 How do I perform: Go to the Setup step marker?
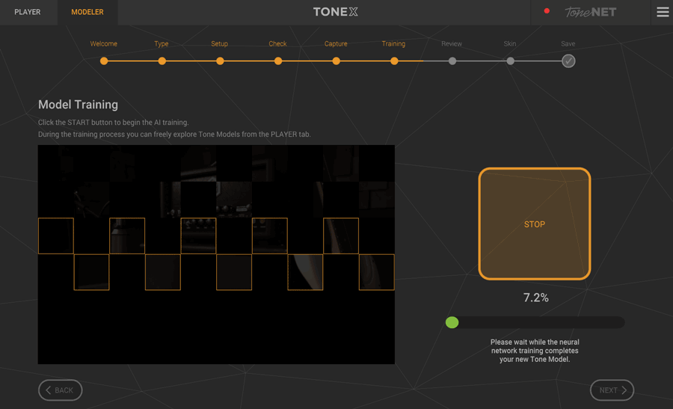coord(220,61)
